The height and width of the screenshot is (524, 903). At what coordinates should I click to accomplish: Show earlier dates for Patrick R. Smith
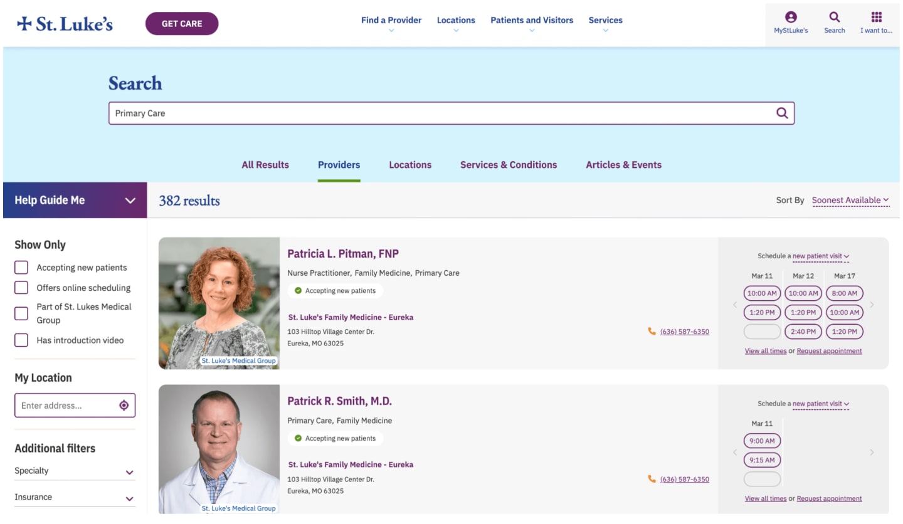click(x=735, y=453)
